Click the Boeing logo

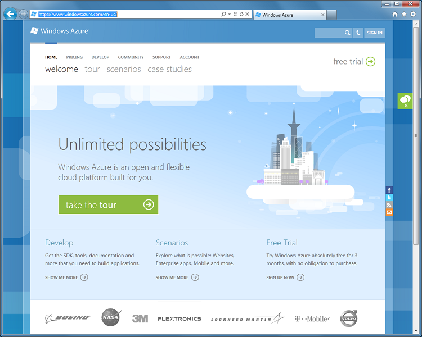(x=68, y=318)
